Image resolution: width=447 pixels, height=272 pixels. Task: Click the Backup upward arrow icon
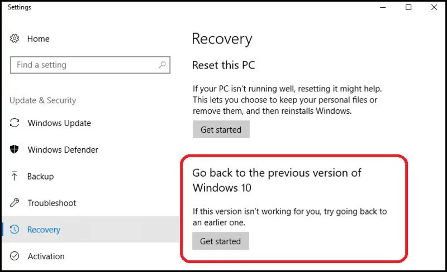15,176
